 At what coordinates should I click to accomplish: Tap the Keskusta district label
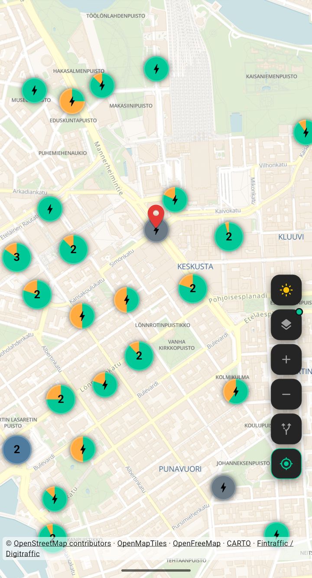(x=195, y=266)
